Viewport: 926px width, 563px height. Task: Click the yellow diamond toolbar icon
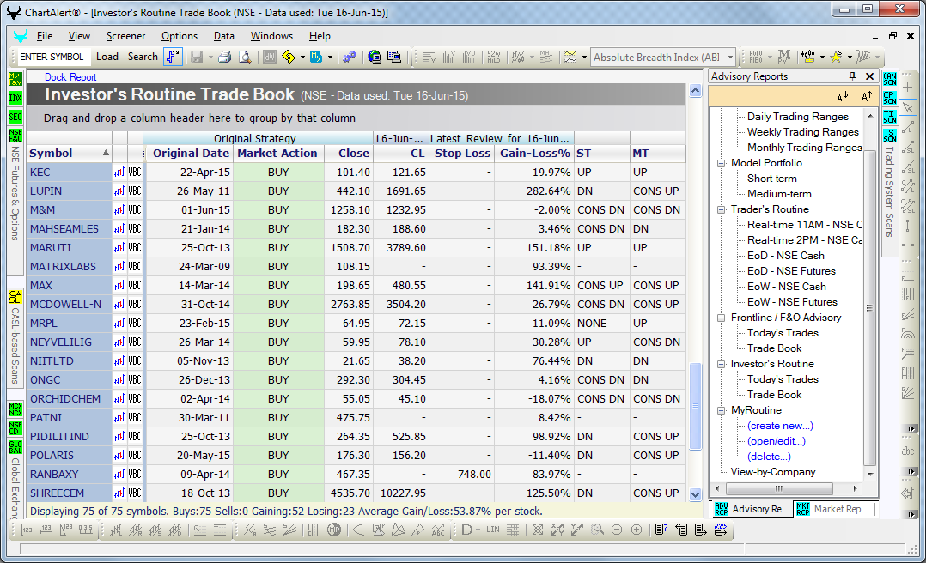[x=289, y=57]
